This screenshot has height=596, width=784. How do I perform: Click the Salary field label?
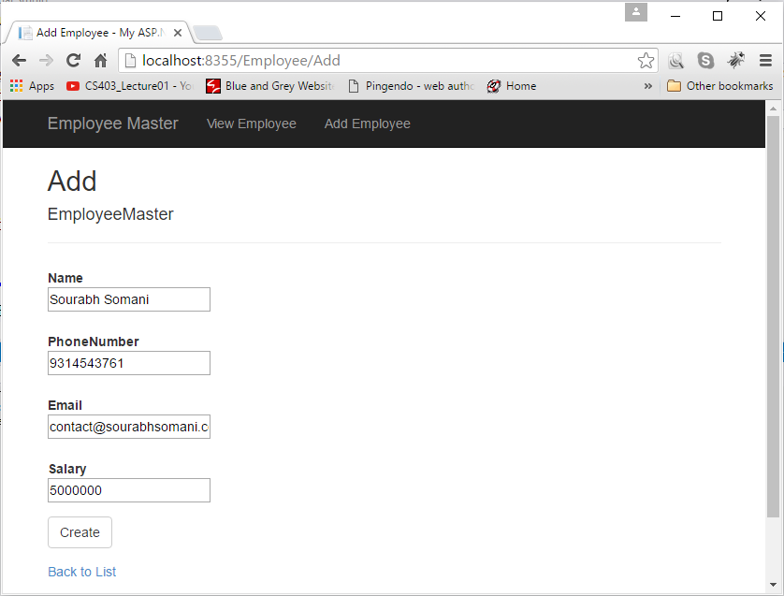pos(67,469)
